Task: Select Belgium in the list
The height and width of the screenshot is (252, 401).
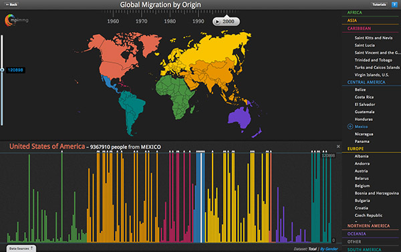Action: click(362, 186)
